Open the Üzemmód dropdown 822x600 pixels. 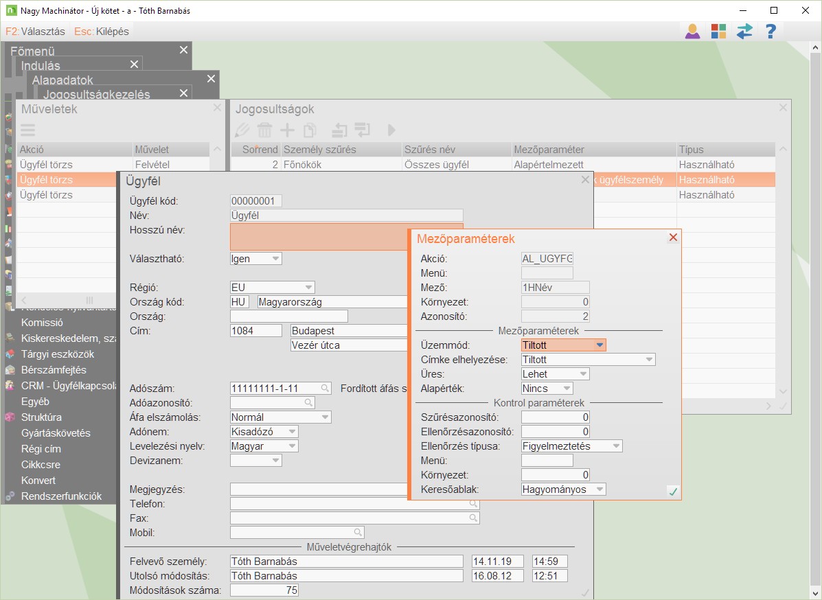[x=600, y=345]
